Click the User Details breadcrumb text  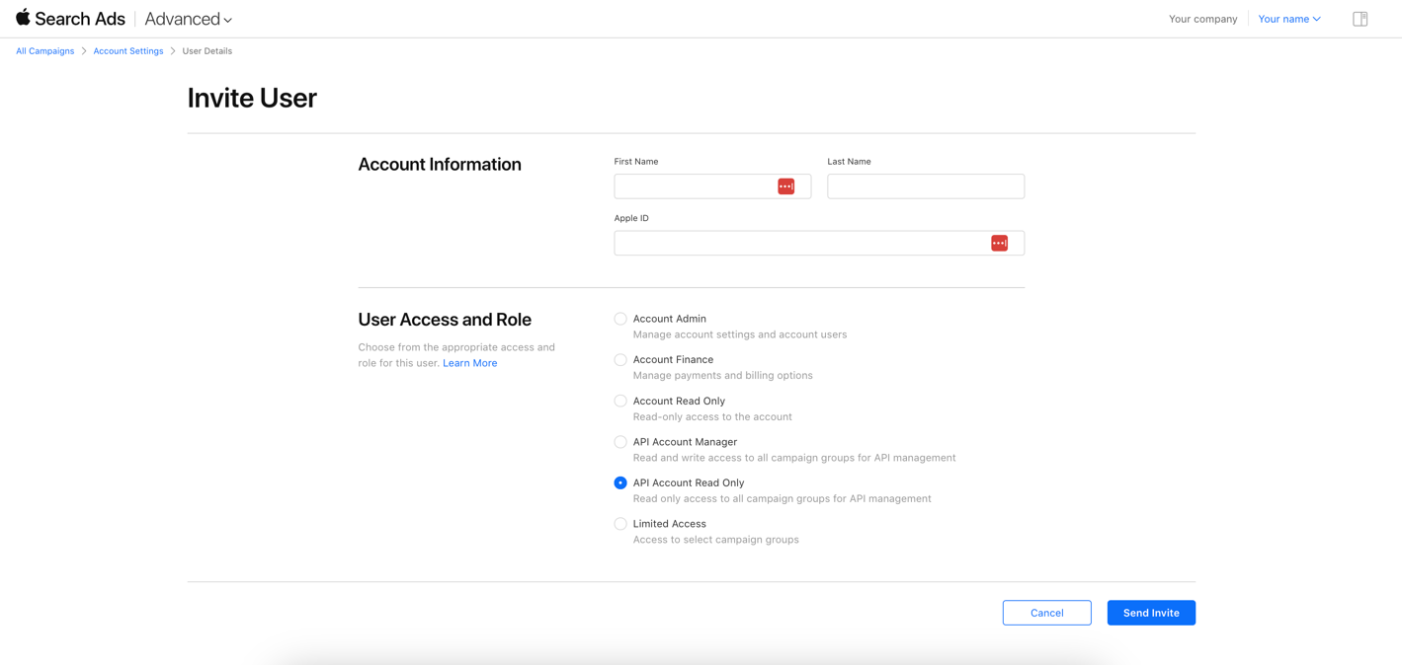tap(207, 51)
